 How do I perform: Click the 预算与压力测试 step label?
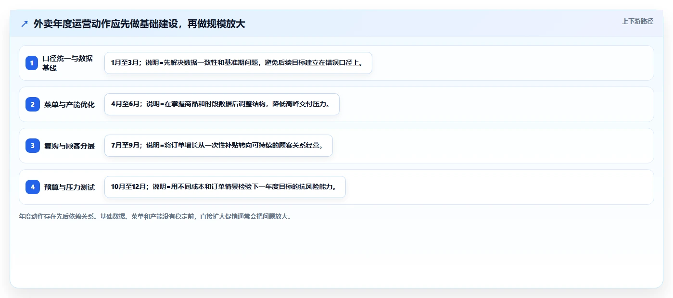tap(69, 187)
